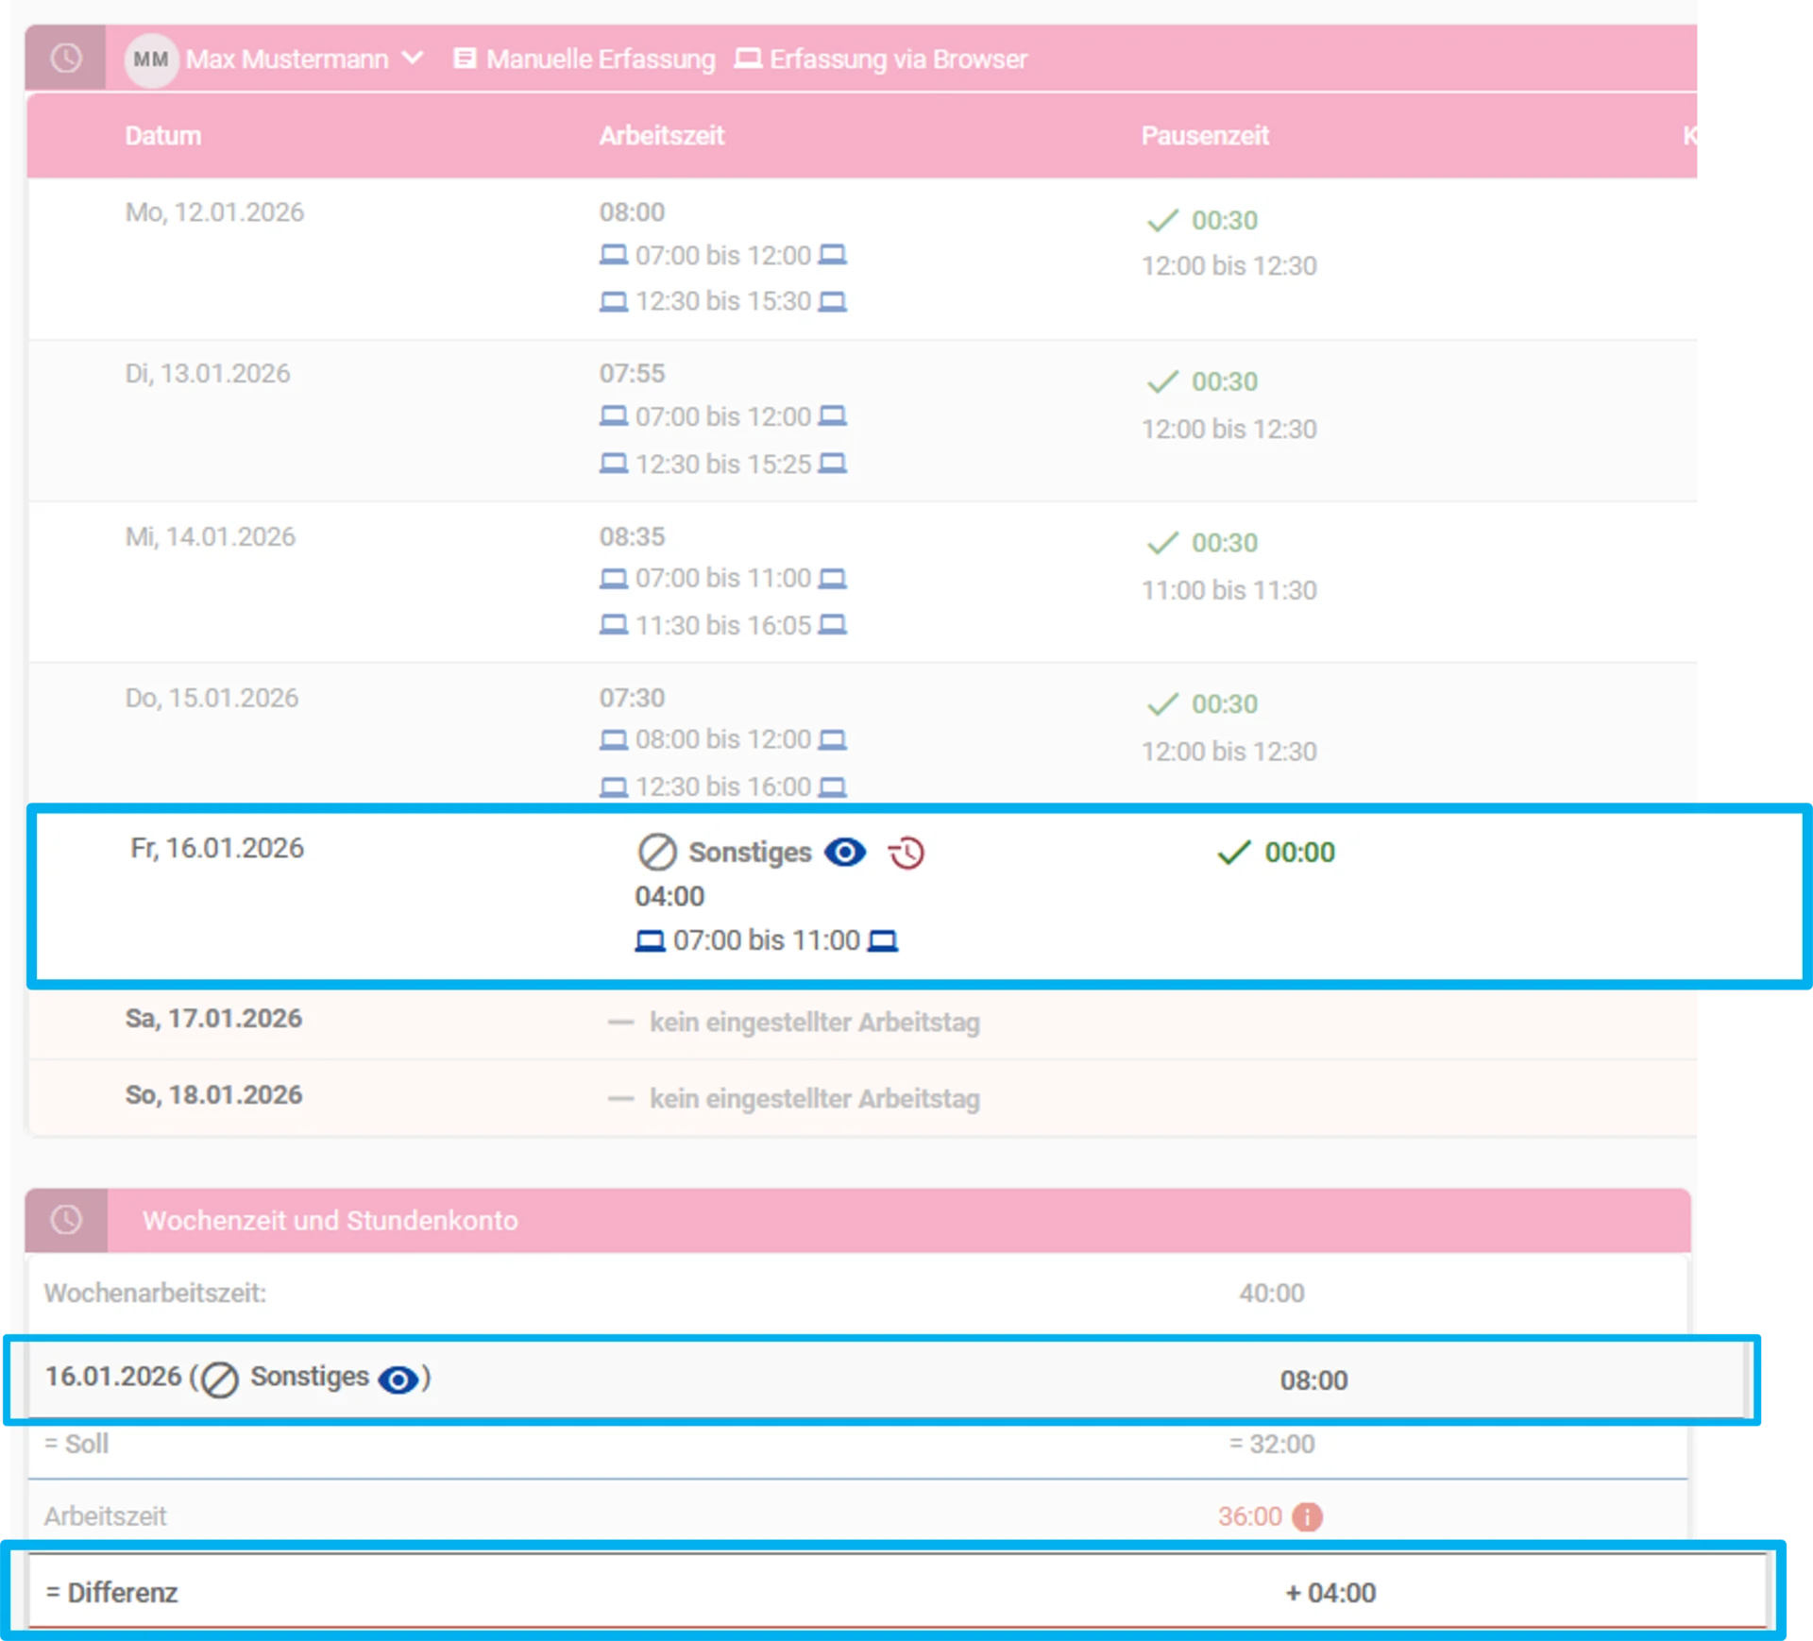Click Monday pause 12:00 bis 12:30
1813x1641 pixels.
pyautogui.click(x=1228, y=266)
